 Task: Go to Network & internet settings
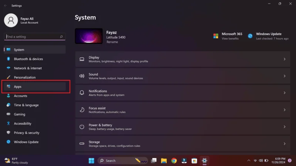(35, 68)
